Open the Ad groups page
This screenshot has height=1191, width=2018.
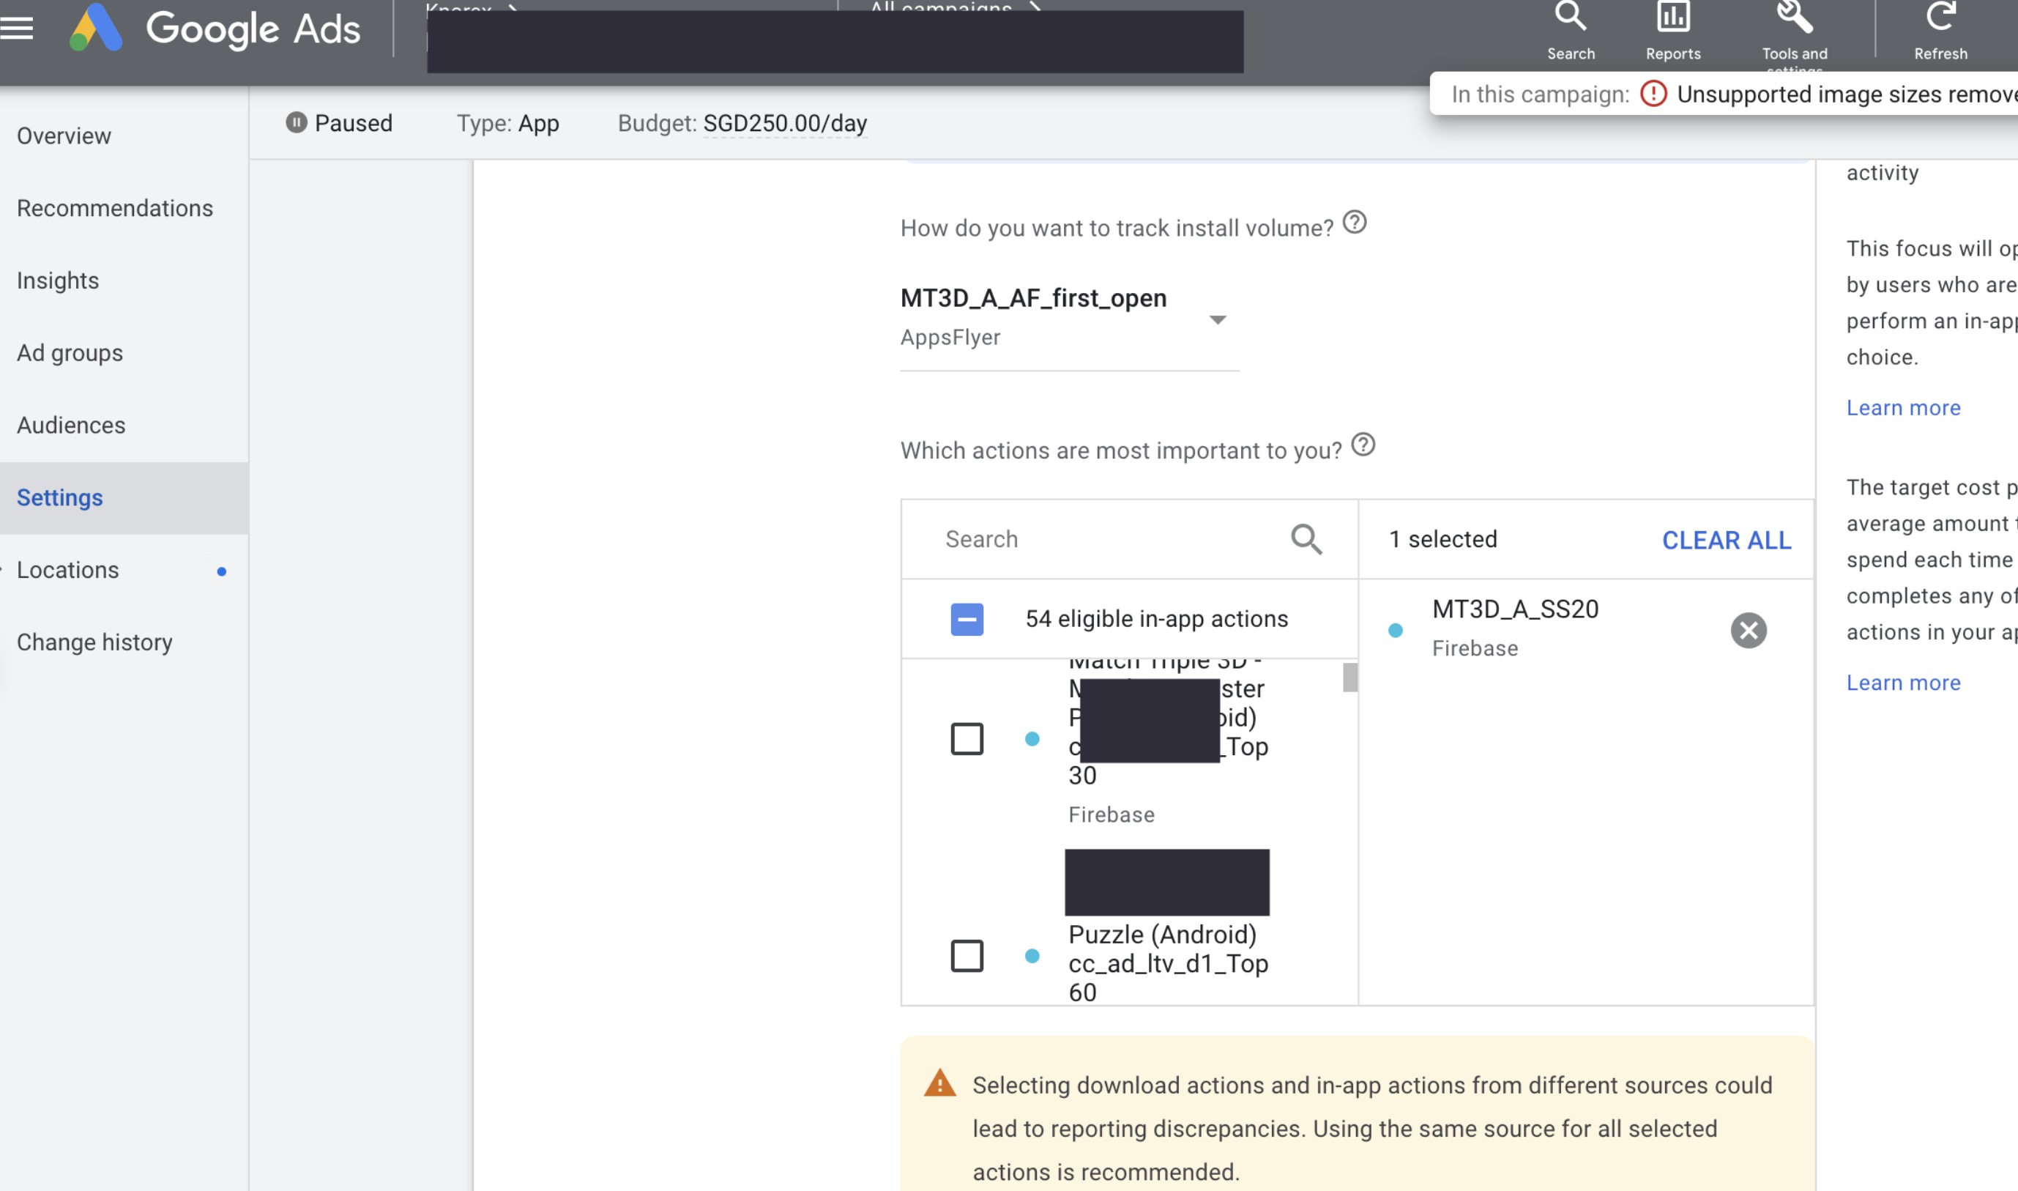[x=70, y=353]
